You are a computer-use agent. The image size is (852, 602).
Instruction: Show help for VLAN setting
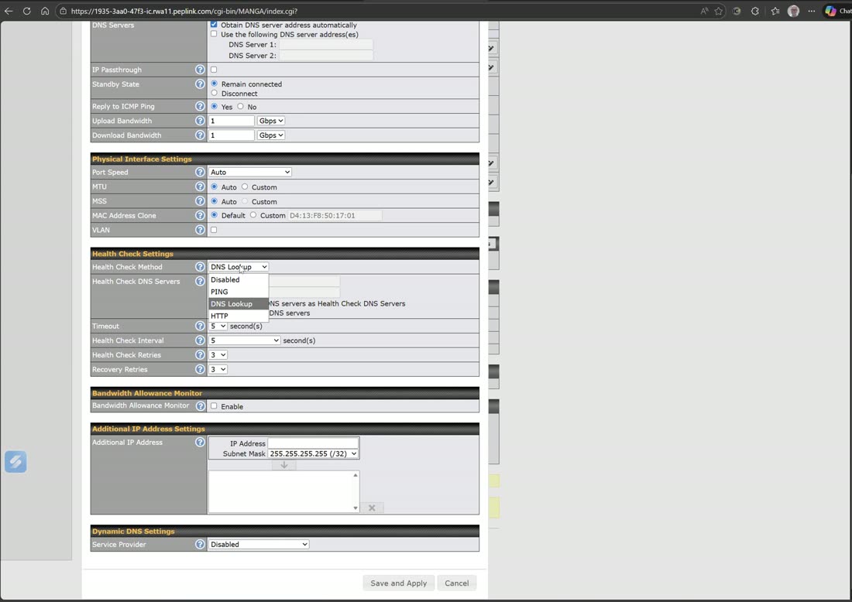coord(200,230)
